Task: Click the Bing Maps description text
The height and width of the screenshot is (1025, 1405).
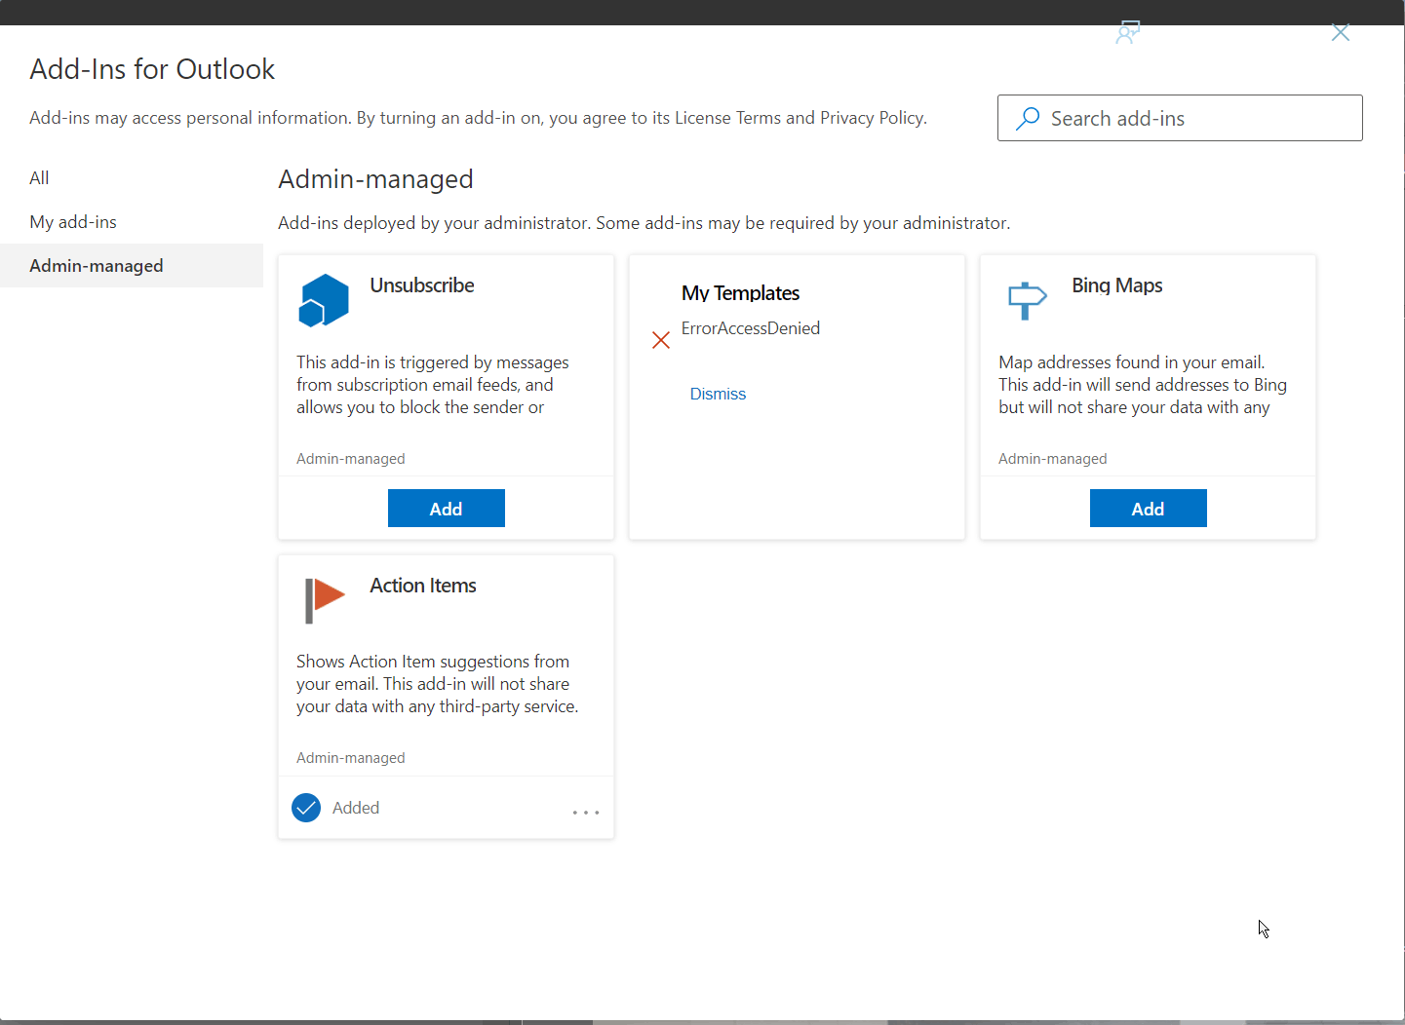Action: tap(1143, 385)
